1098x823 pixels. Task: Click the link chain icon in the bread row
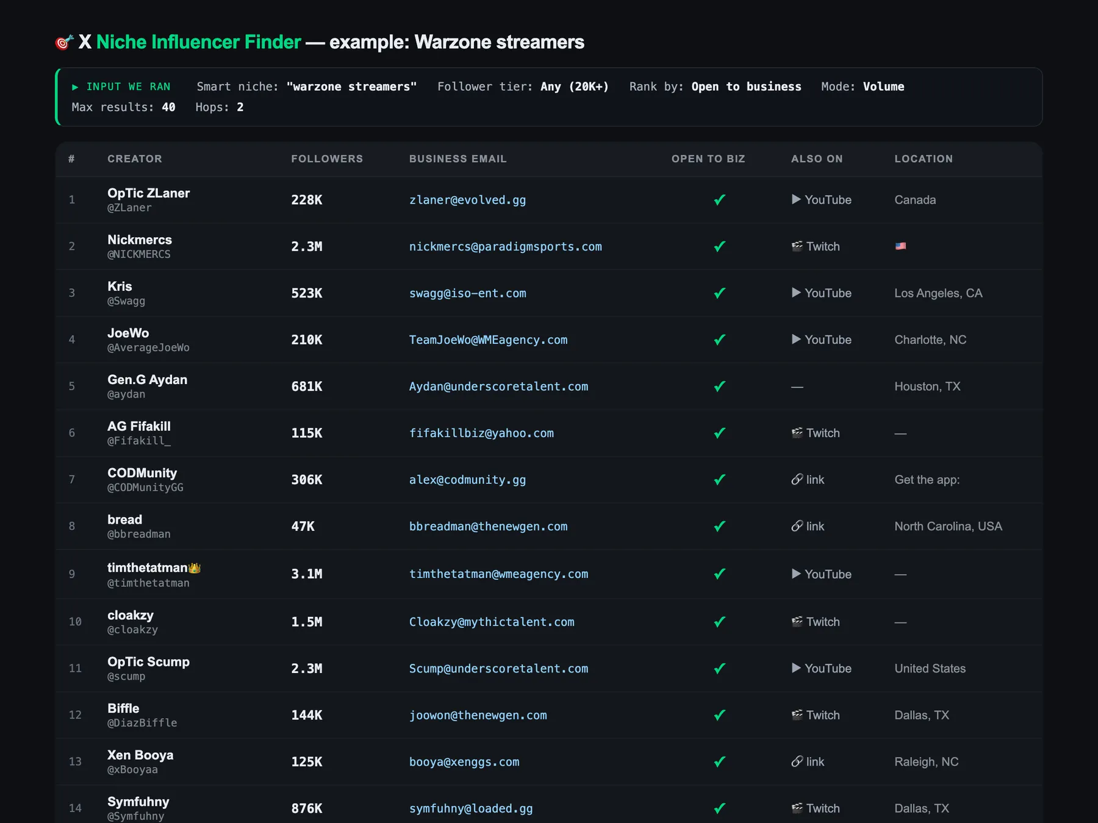[797, 526]
